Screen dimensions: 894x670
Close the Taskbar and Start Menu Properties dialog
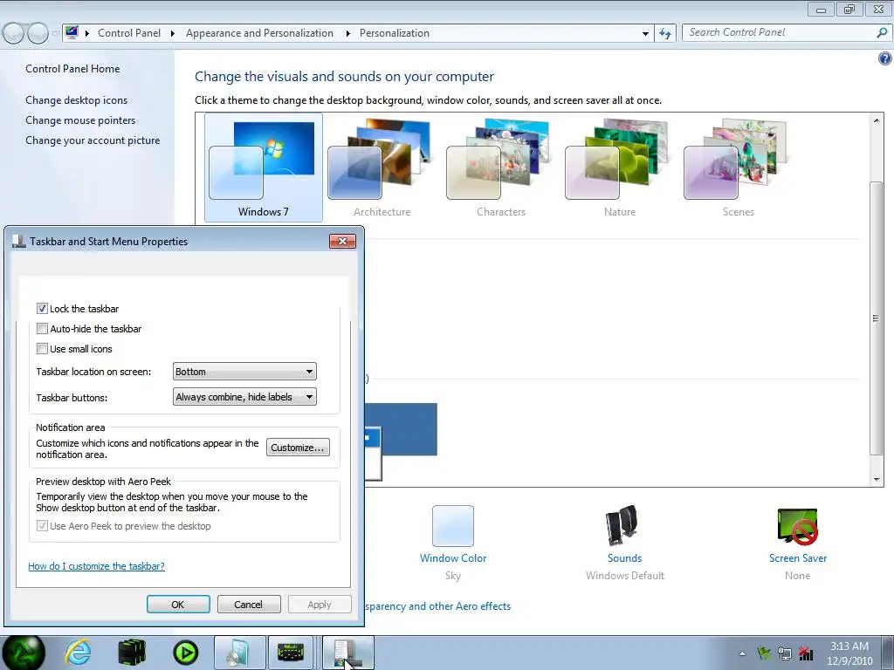[342, 241]
